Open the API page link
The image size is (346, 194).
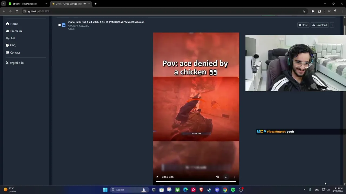[x=10, y=38]
